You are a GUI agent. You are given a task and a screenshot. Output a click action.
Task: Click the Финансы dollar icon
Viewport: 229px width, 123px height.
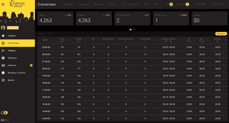point(3,58)
